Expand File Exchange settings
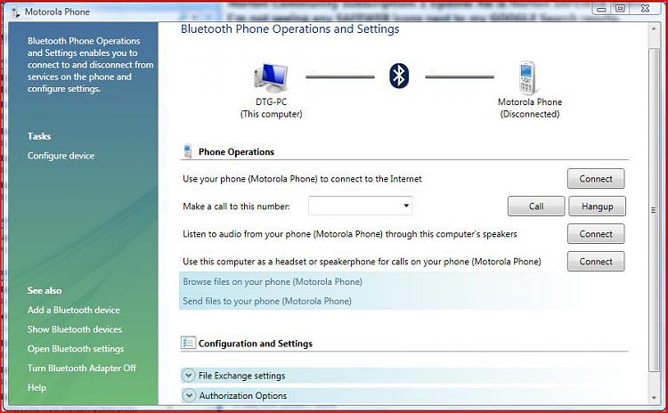Image resolution: width=668 pixels, height=413 pixels. tap(188, 376)
